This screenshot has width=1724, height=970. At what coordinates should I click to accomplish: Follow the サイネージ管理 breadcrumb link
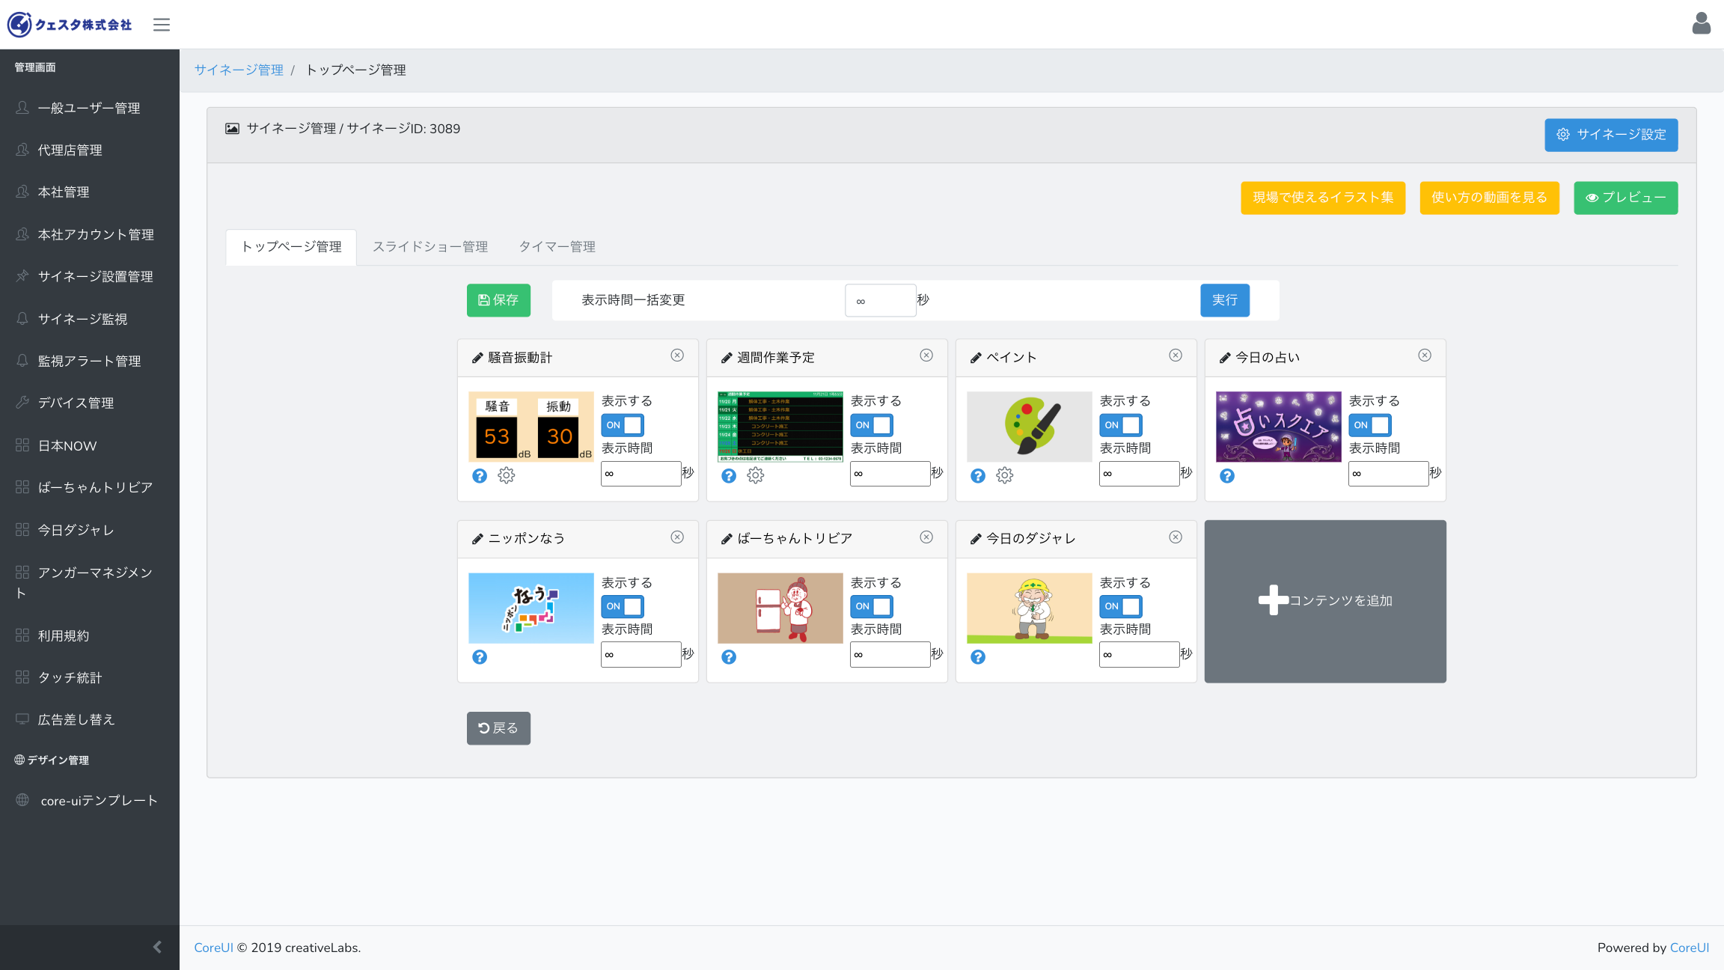tap(239, 70)
